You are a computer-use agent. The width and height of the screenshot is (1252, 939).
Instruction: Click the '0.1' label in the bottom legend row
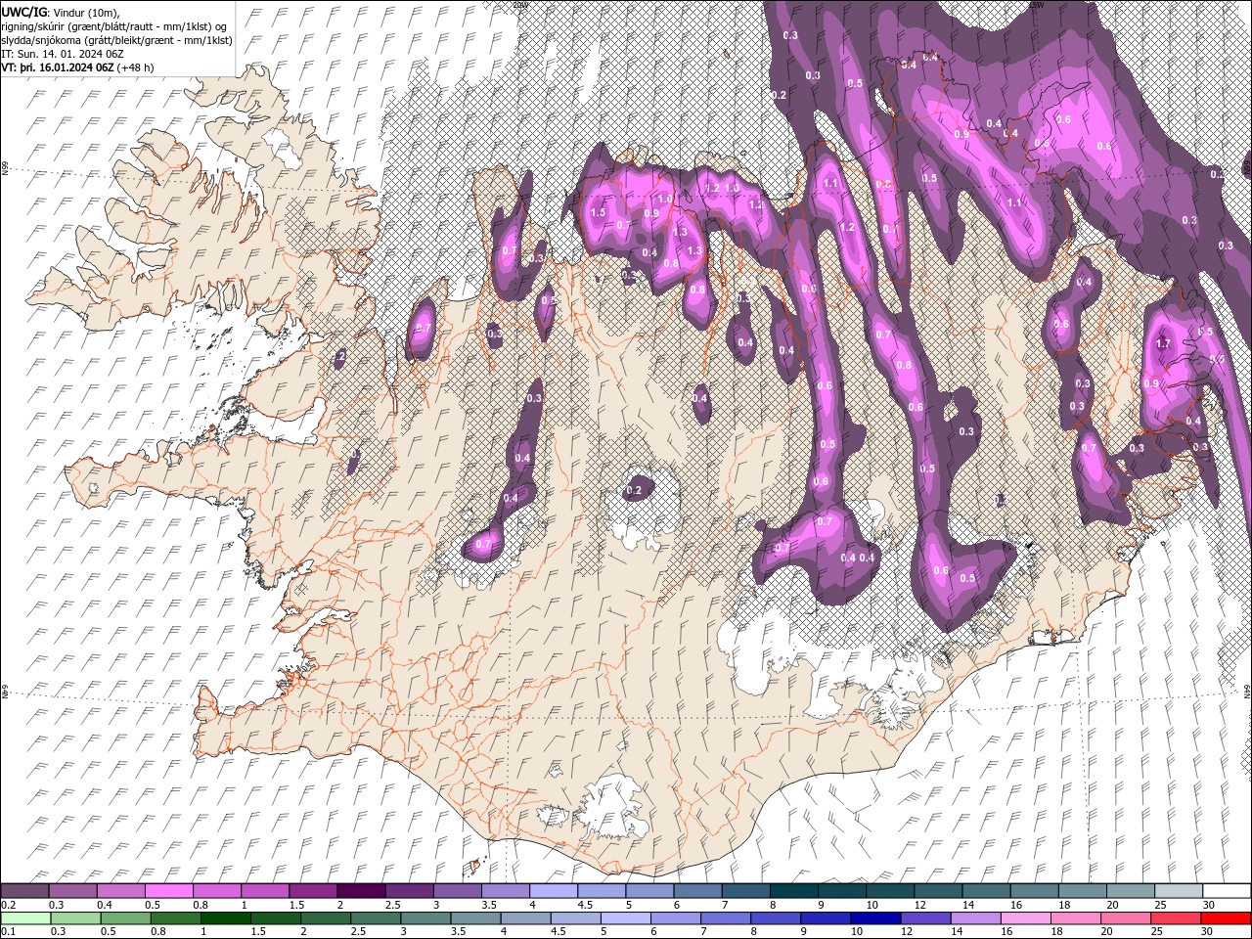pyautogui.click(x=9, y=931)
